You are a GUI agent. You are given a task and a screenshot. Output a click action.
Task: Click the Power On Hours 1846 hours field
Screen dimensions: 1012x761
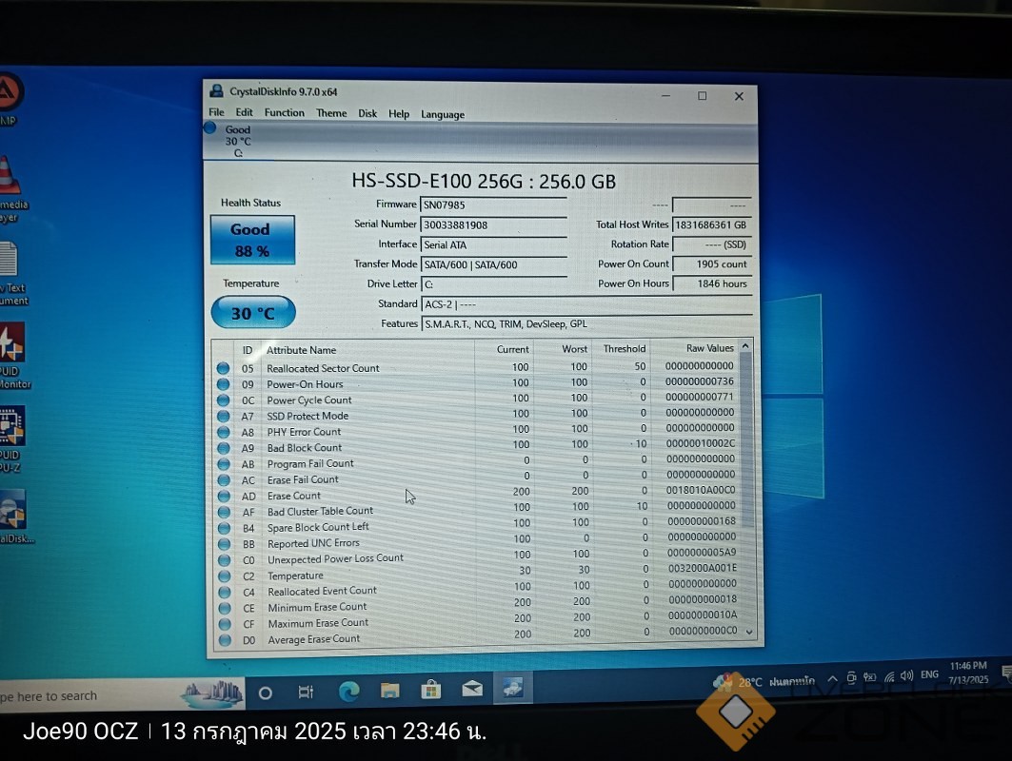pyautogui.click(x=711, y=283)
